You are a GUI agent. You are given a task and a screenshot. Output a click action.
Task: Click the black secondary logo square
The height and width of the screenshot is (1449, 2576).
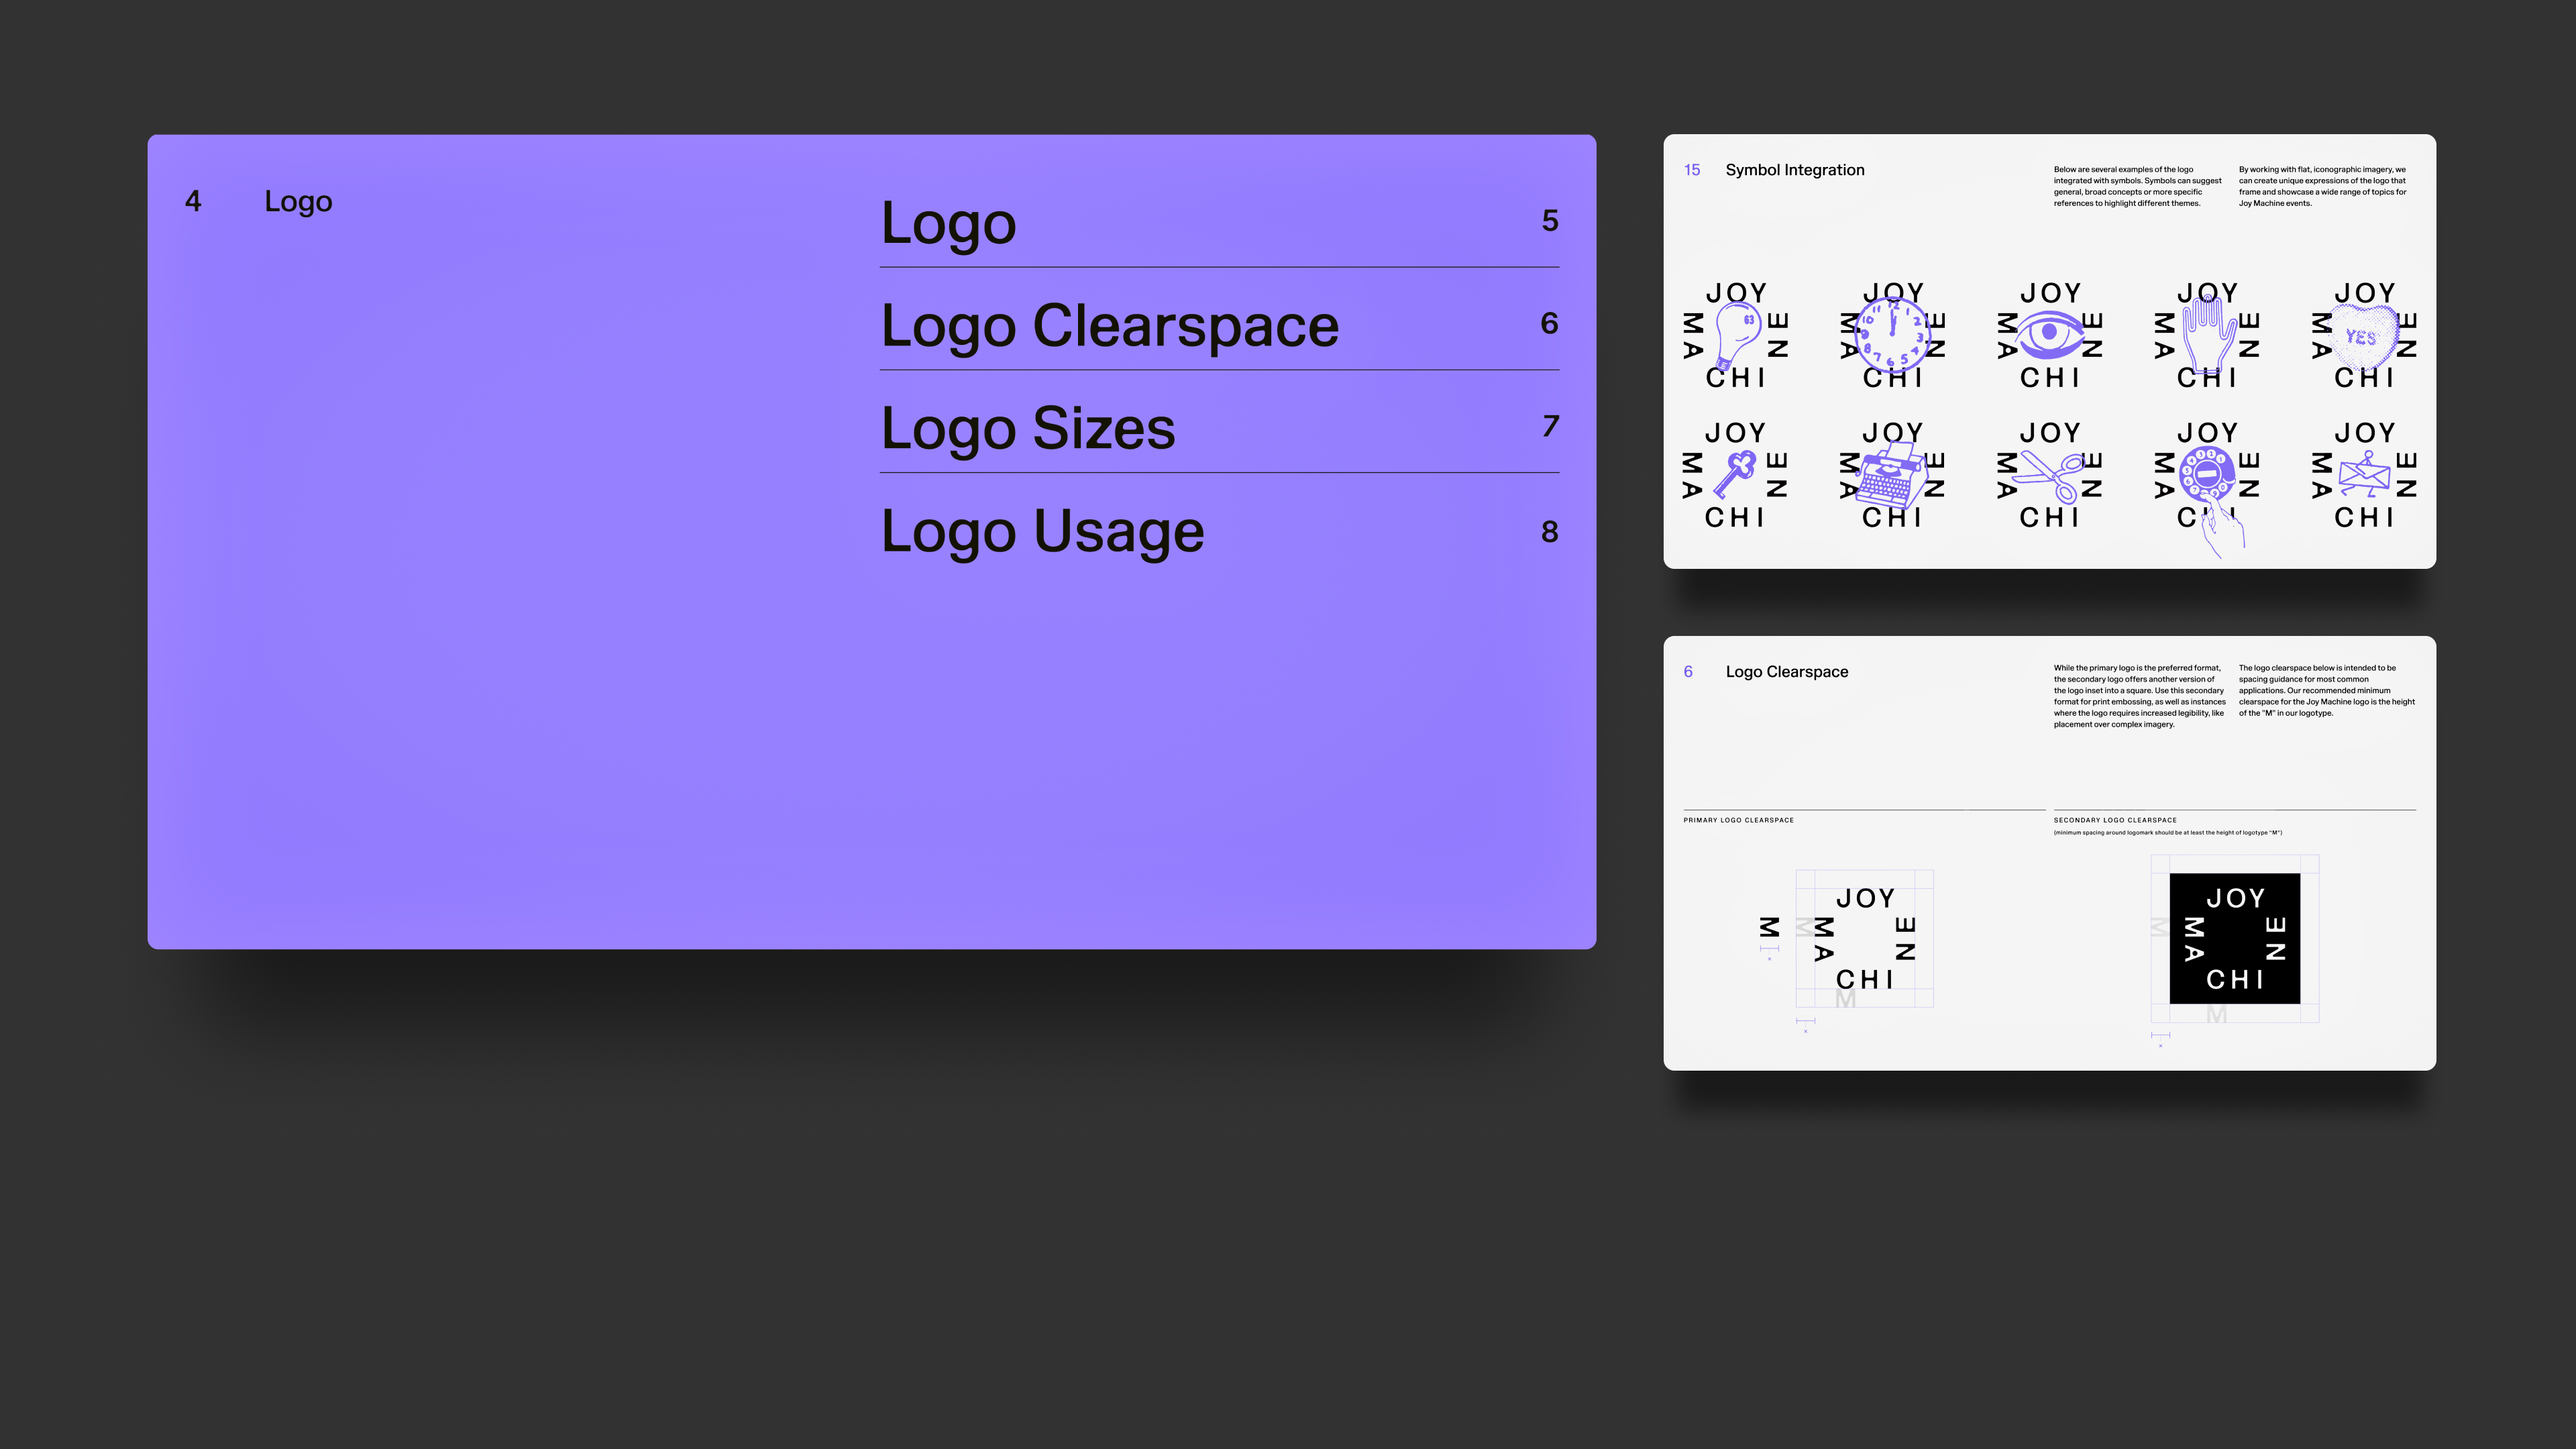coord(2234,938)
